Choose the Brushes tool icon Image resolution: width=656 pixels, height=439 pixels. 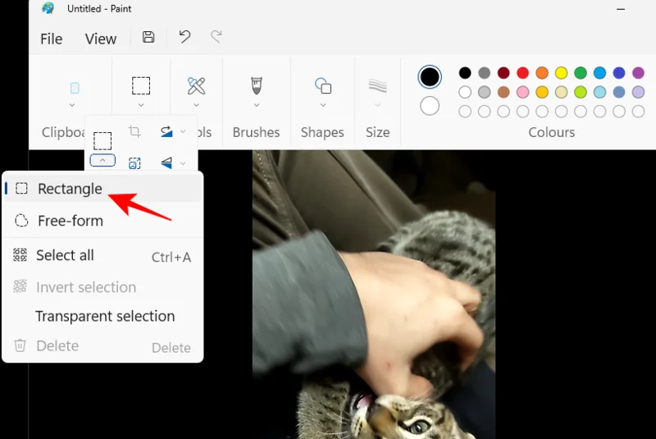coord(257,85)
